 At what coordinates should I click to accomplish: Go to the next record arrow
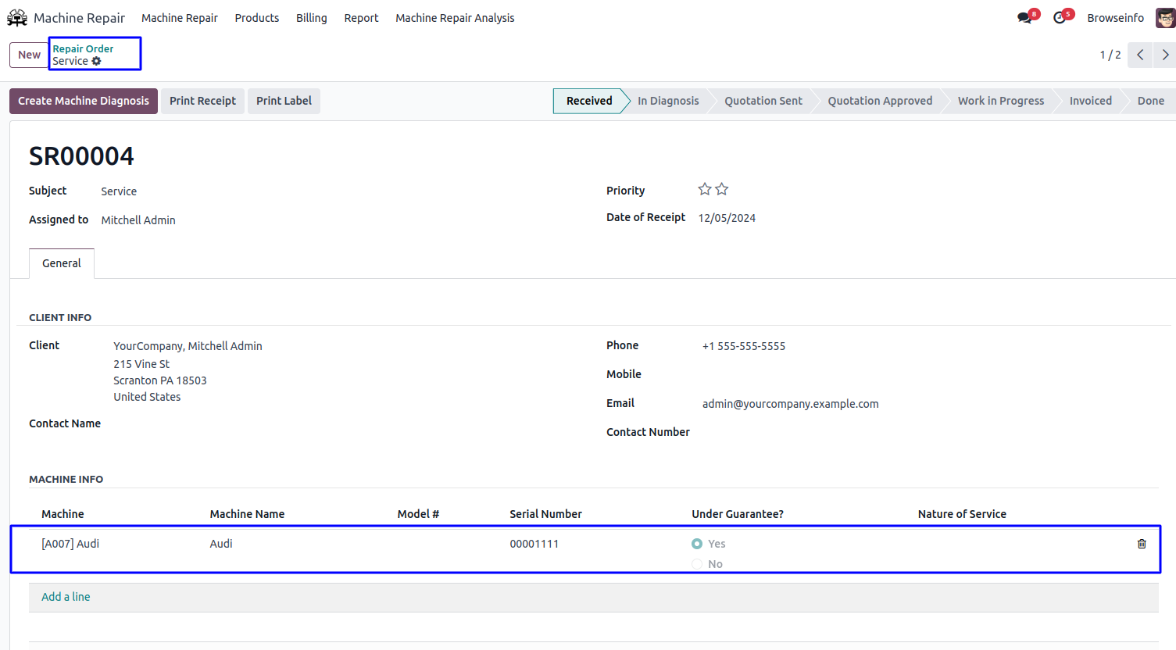pos(1165,55)
